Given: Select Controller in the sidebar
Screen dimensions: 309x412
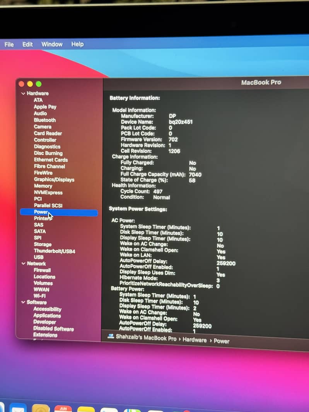Looking at the screenshot, I should [x=45, y=140].
